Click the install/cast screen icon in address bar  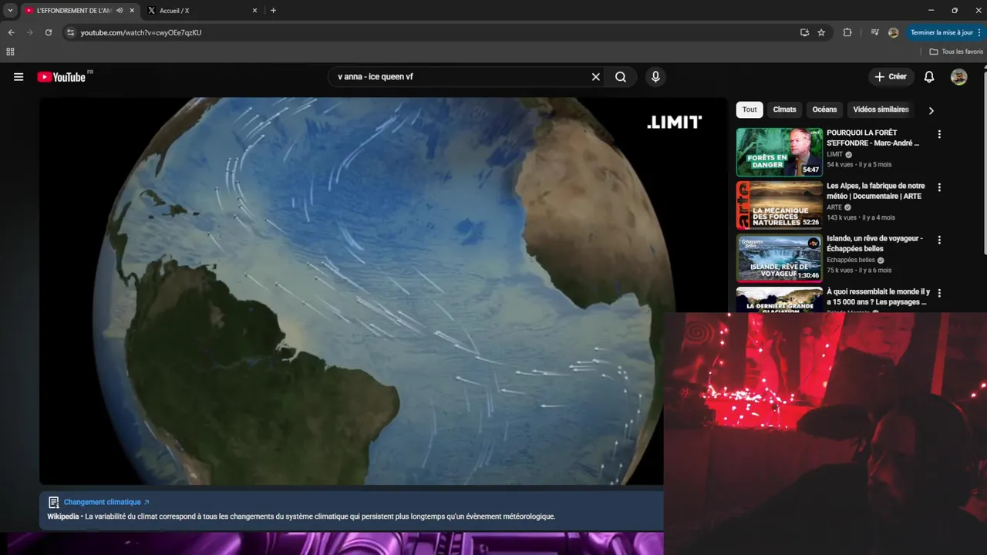[x=804, y=32]
